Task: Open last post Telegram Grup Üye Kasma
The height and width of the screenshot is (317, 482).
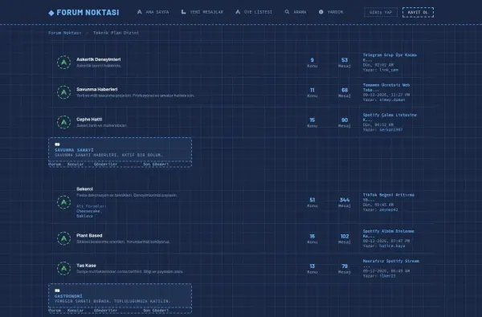Action: point(390,58)
